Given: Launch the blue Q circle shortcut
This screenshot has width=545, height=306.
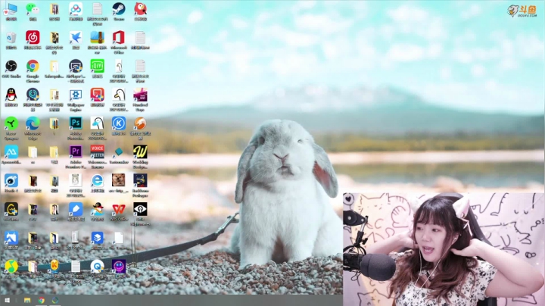Looking at the screenshot, I should point(97,267).
